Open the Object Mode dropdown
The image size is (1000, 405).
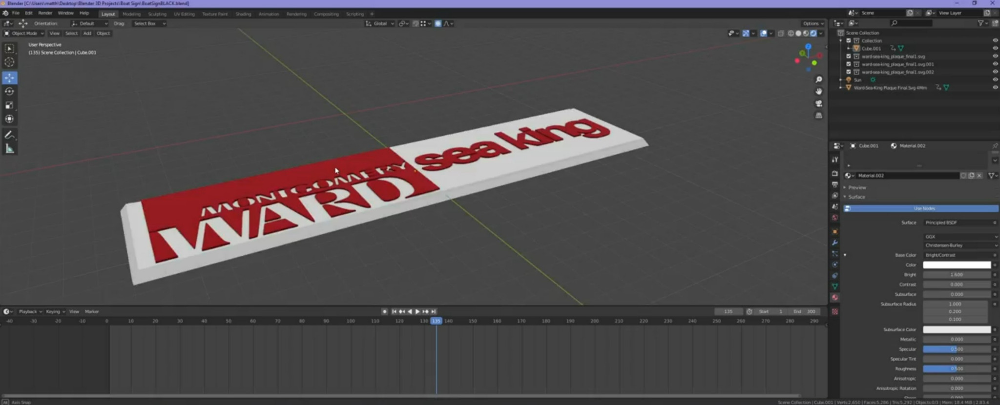point(24,33)
